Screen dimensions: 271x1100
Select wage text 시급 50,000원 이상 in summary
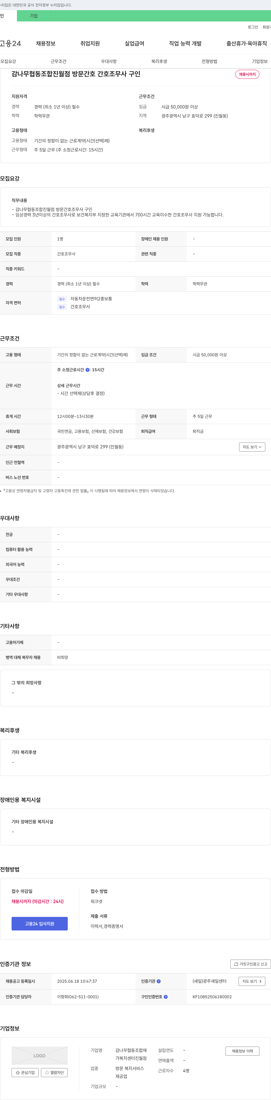[x=180, y=107]
